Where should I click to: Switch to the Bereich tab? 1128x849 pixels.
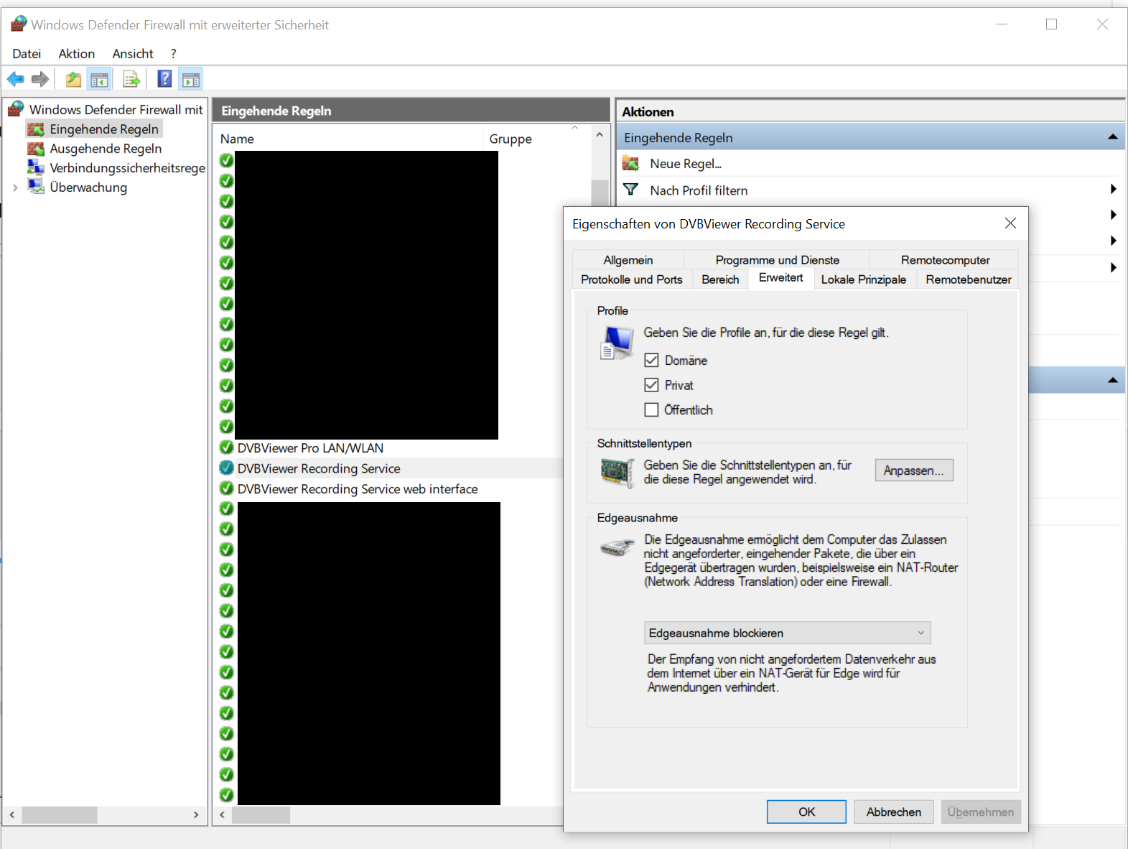720,279
